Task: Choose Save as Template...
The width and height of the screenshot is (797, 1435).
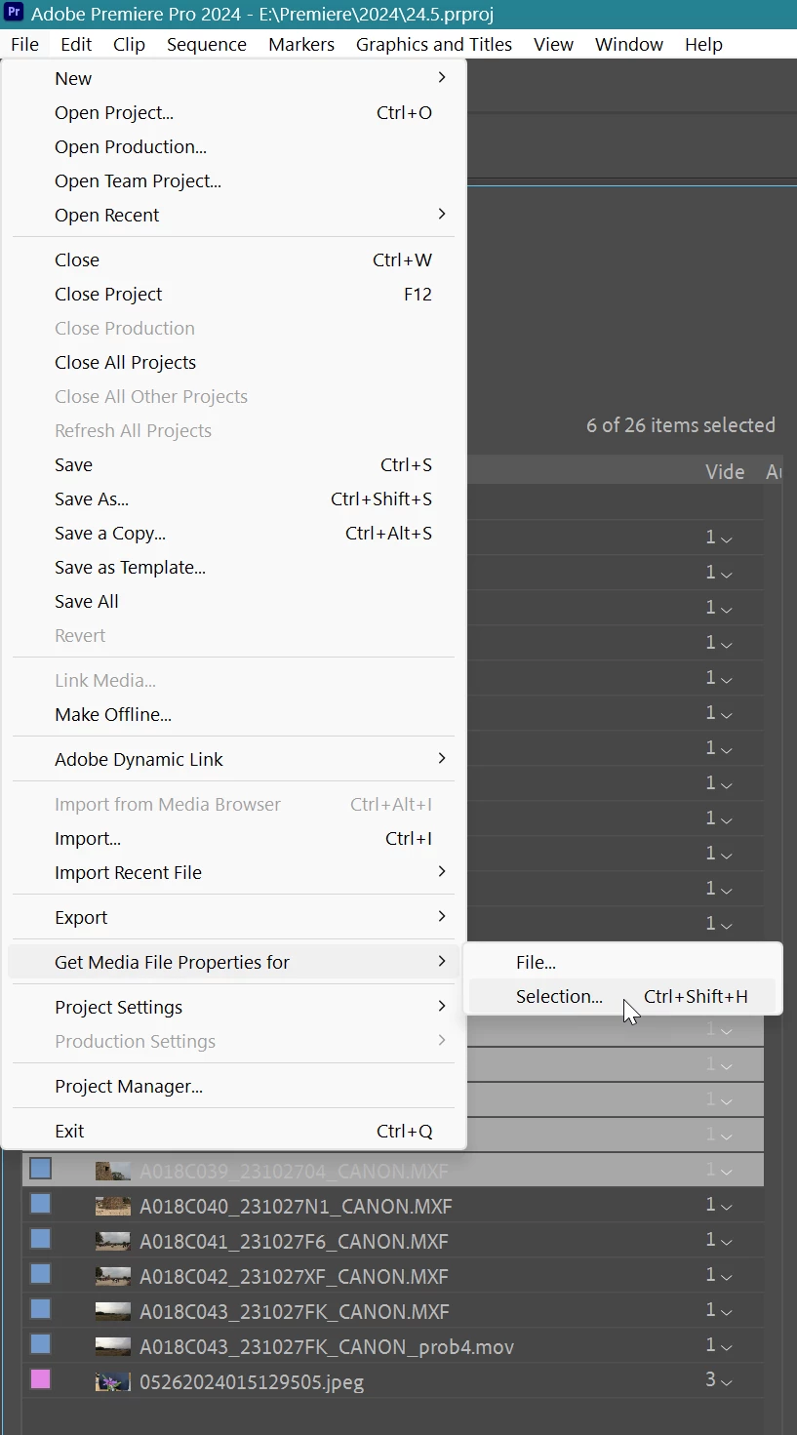Action: (x=233, y=568)
